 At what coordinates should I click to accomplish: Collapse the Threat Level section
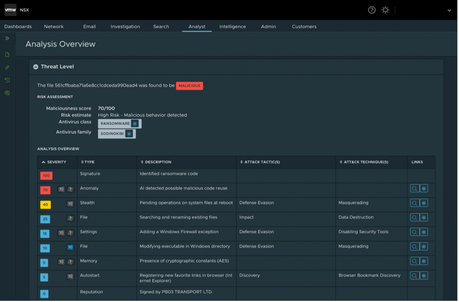pyautogui.click(x=35, y=67)
